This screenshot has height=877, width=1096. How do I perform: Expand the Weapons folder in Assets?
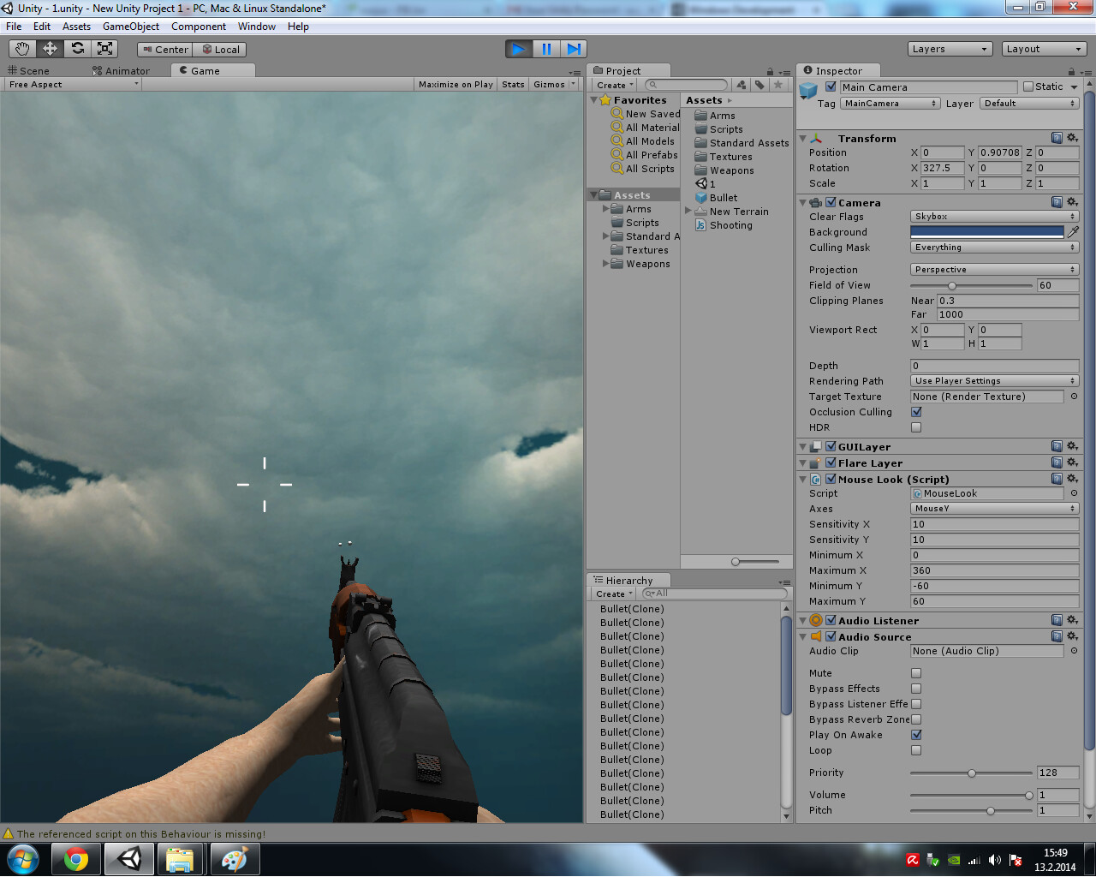pos(606,264)
